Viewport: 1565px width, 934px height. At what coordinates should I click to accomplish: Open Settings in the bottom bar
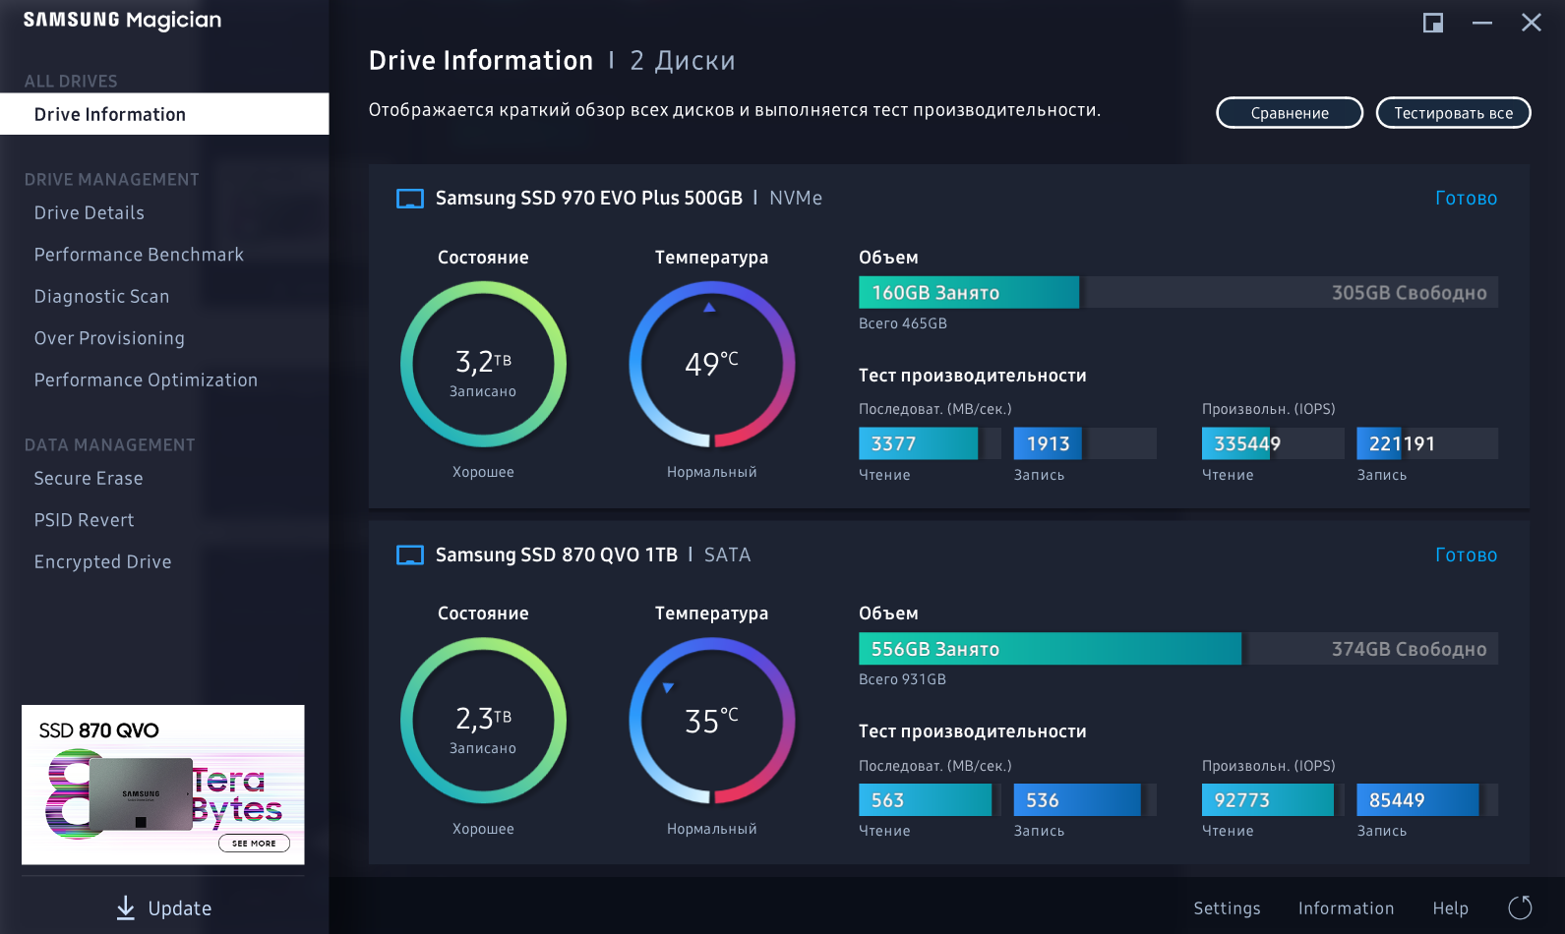1227,908
